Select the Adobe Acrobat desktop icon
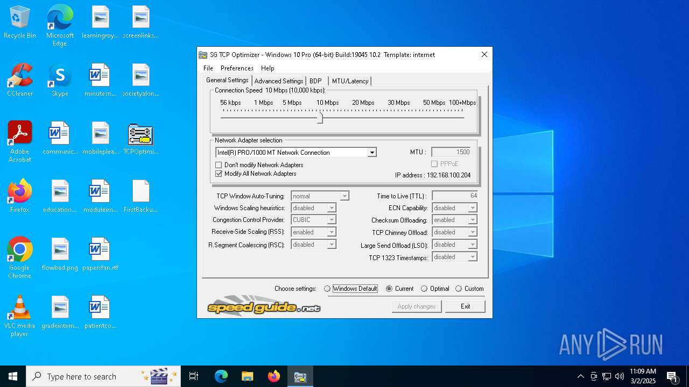Screen dimensions: 689x387 [20, 142]
